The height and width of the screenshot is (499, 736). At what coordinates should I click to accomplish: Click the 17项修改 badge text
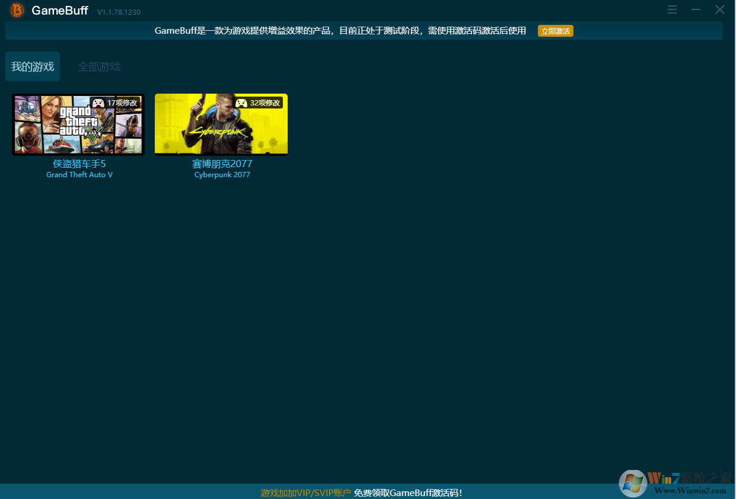click(x=122, y=103)
